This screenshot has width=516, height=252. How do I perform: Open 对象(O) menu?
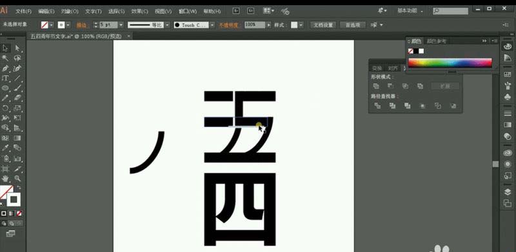tap(70, 11)
